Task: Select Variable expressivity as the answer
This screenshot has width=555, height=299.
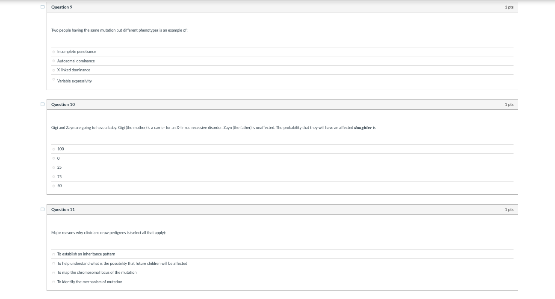Action: [x=54, y=79]
